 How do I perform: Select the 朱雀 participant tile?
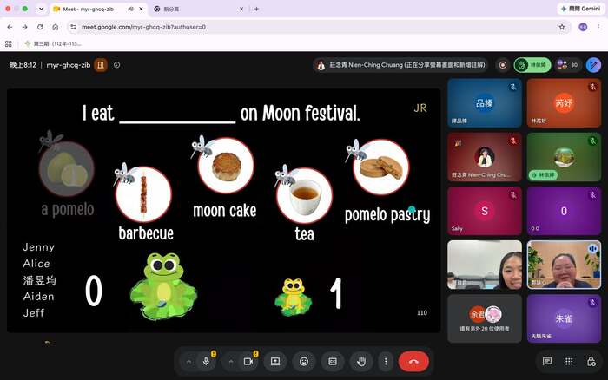(x=564, y=318)
